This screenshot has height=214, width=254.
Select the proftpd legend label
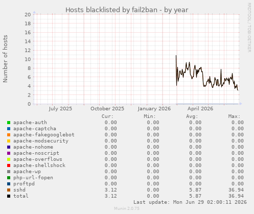tap(24, 184)
